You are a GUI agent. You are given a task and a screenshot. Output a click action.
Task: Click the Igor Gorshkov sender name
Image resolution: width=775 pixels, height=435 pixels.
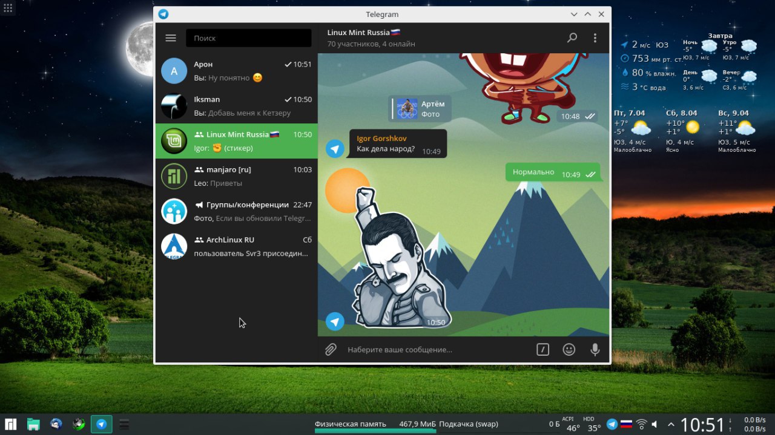381,139
